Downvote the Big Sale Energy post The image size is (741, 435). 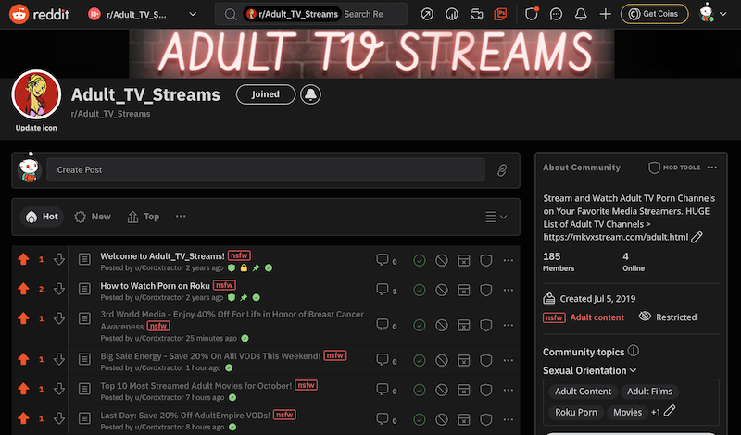tap(59, 359)
